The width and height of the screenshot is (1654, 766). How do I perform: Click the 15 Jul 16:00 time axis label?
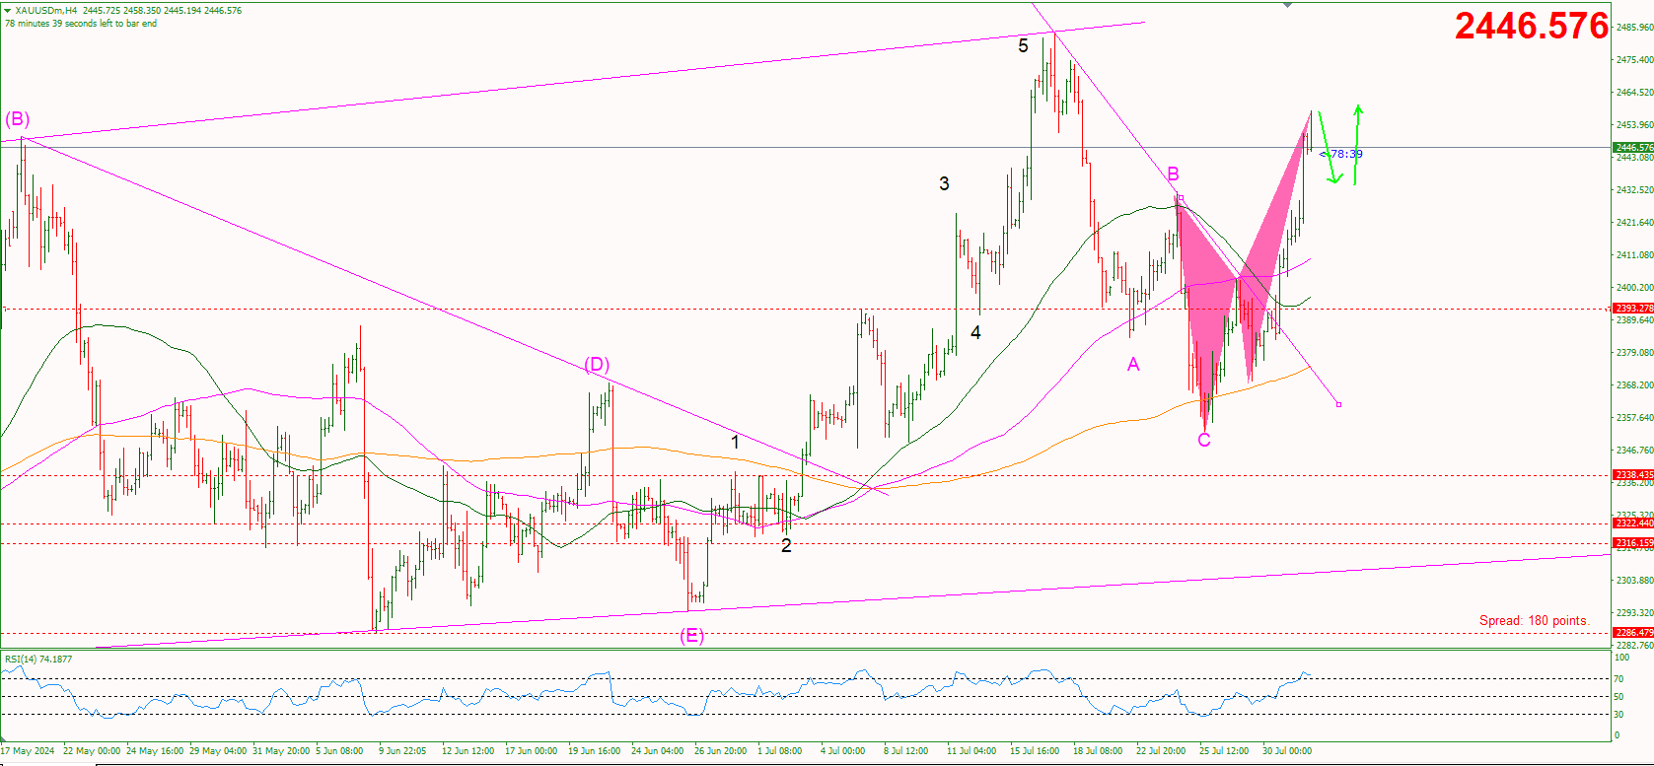(1034, 751)
